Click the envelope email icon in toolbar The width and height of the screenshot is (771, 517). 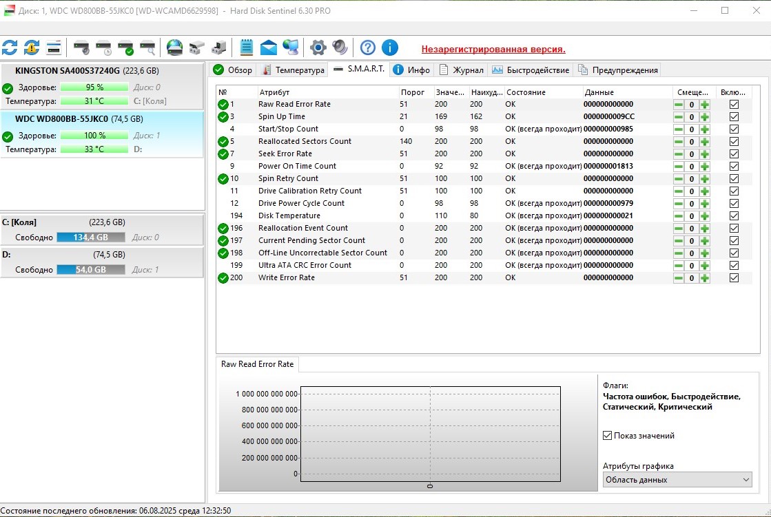[x=269, y=48]
